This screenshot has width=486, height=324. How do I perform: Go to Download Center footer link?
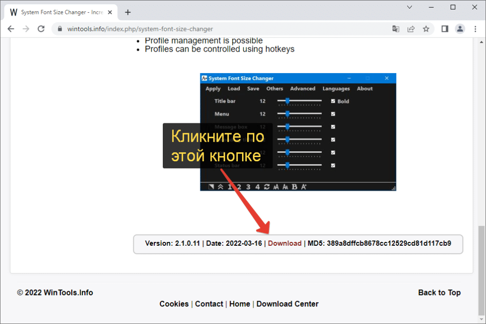tap(287, 304)
